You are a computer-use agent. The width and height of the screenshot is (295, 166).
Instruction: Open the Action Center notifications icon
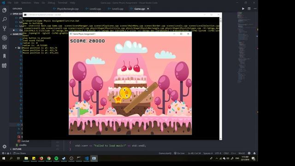(x=253, y=159)
